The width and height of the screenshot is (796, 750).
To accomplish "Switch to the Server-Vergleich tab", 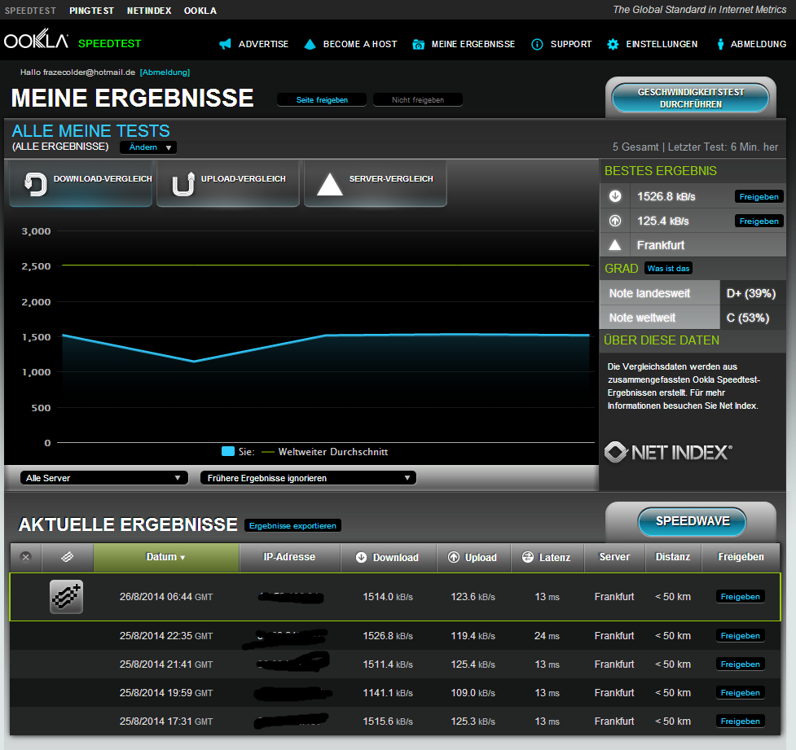I will [375, 184].
